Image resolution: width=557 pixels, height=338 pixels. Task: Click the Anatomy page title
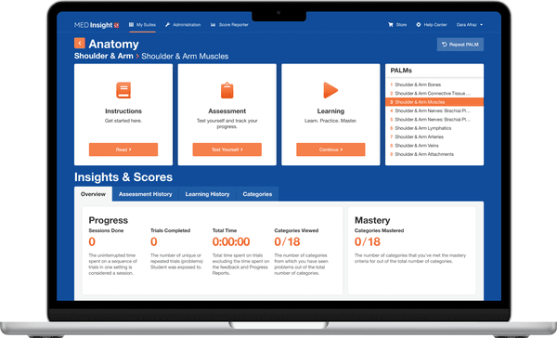(113, 44)
